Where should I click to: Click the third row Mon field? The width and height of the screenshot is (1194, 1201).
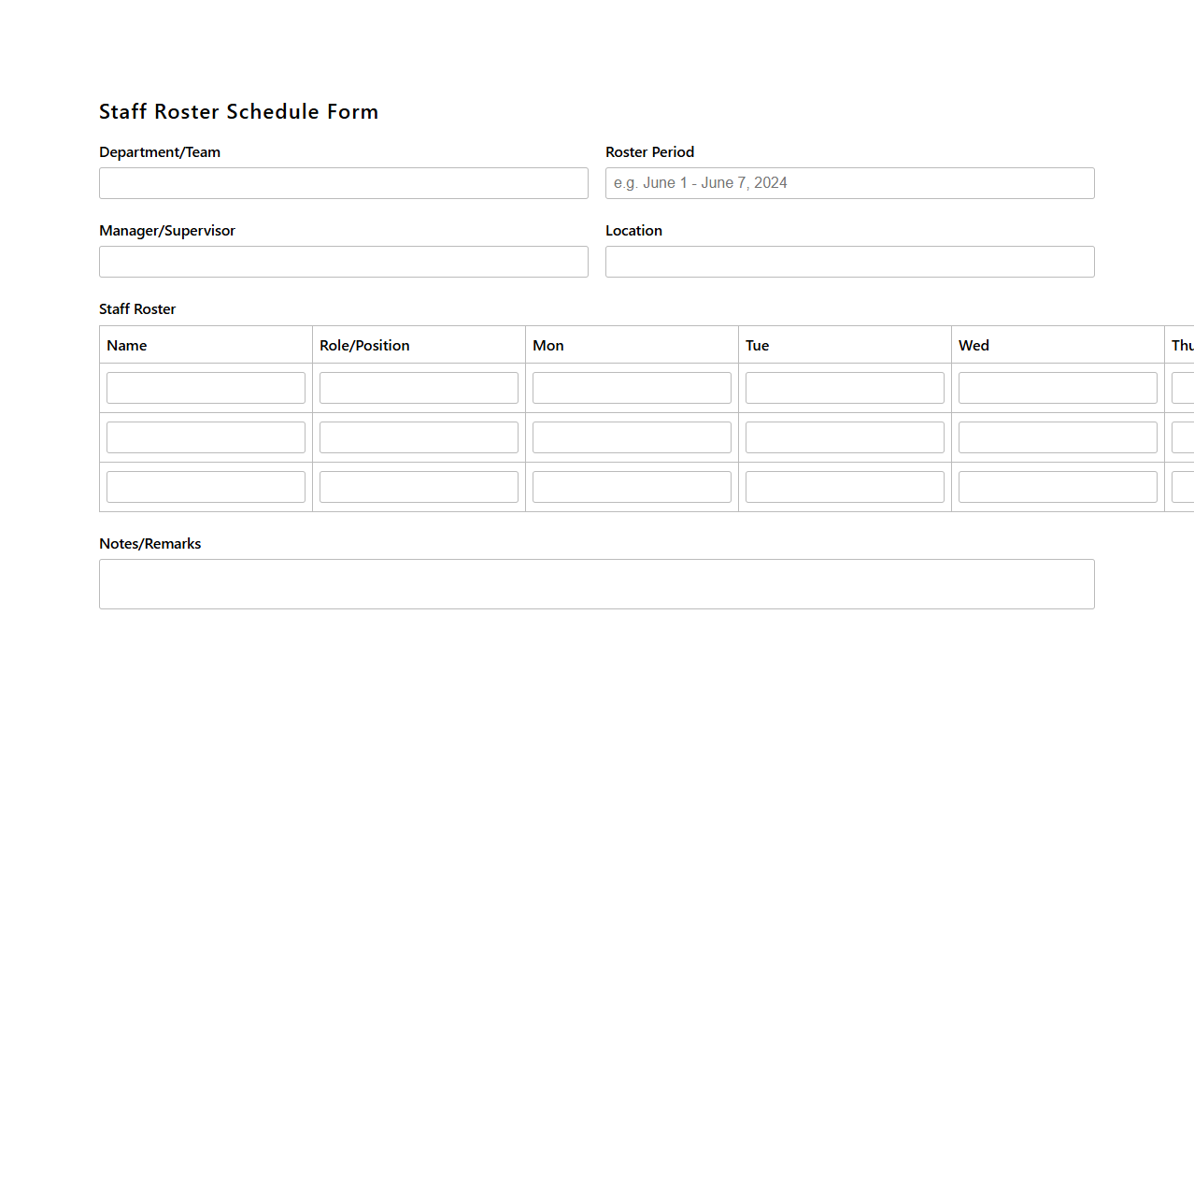pos(631,486)
